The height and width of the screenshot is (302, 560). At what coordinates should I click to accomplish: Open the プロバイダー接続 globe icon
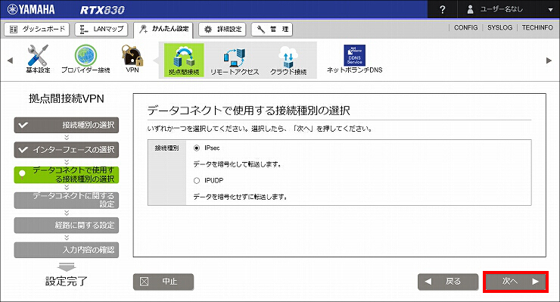tap(86, 58)
